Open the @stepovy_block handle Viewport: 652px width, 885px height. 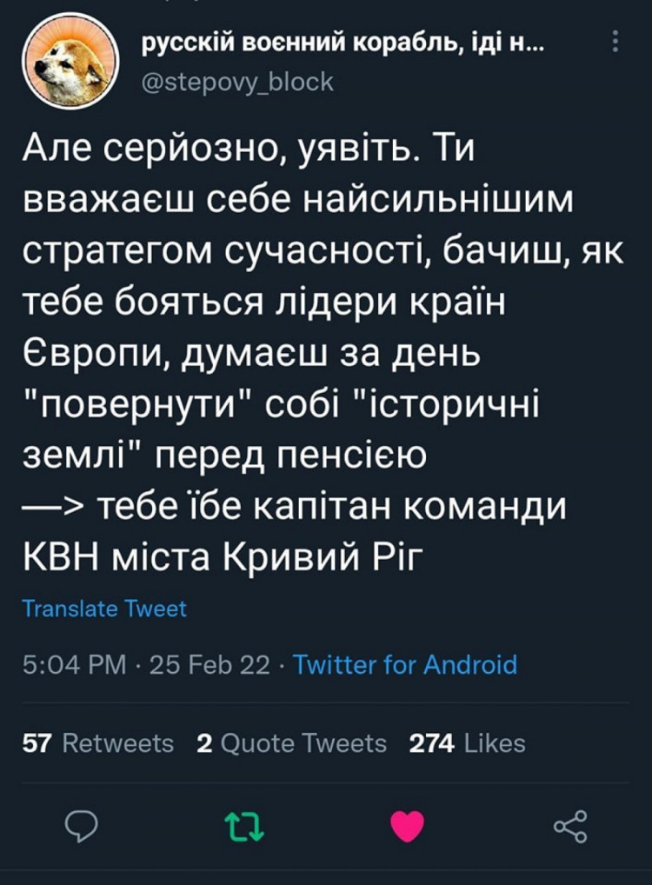[x=236, y=82]
